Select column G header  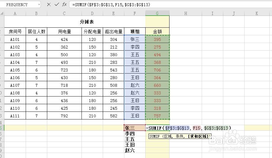tap(157, 13)
